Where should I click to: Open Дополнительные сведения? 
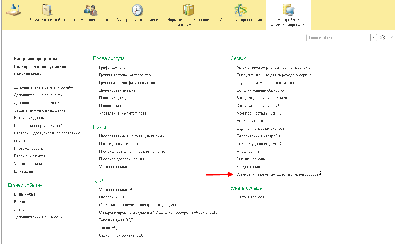point(38,103)
